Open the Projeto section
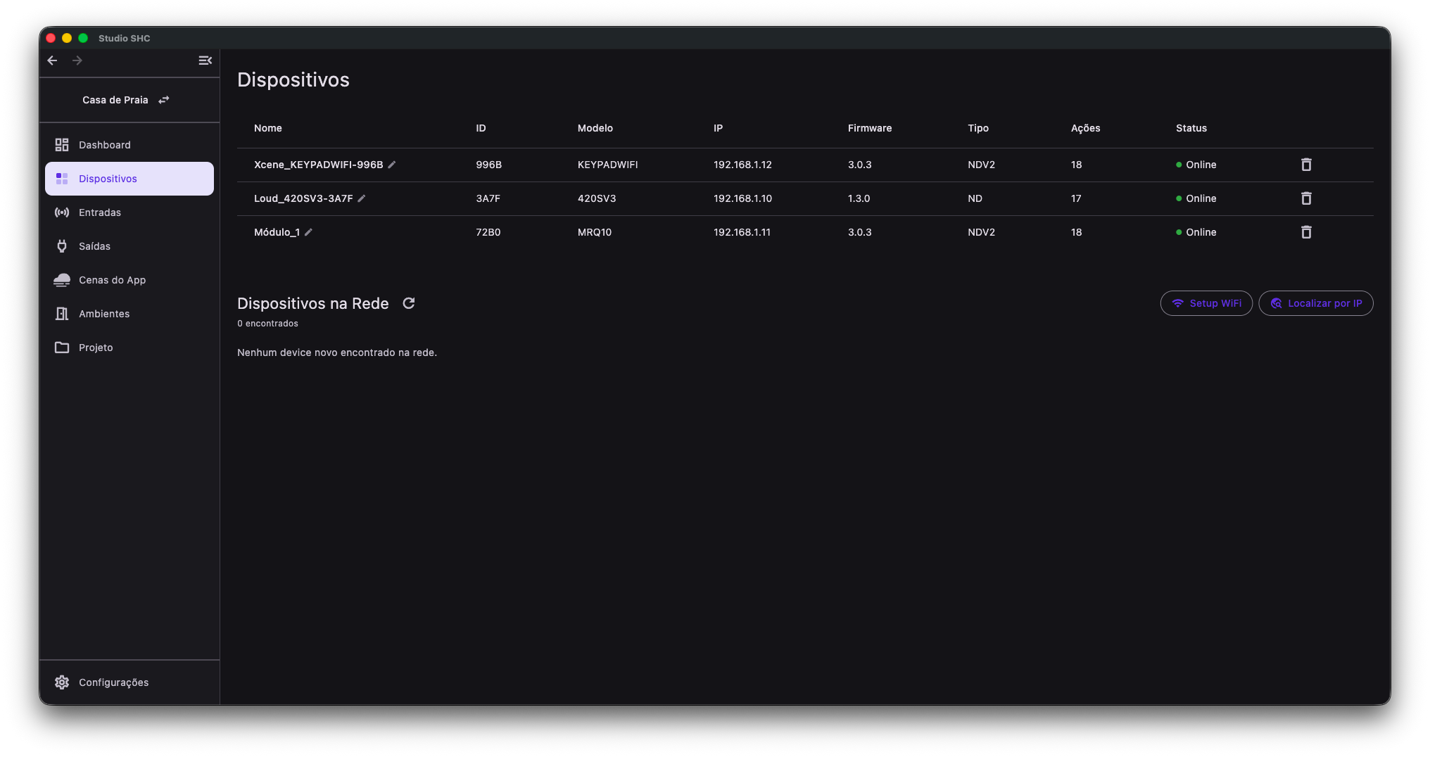The width and height of the screenshot is (1430, 757). click(129, 348)
